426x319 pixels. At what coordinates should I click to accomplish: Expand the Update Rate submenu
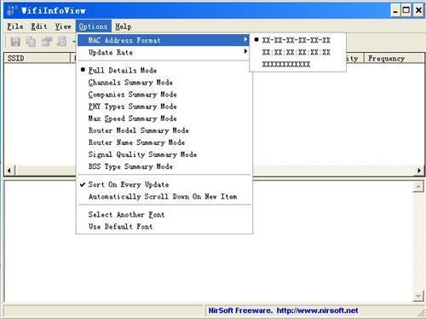point(164,52)
